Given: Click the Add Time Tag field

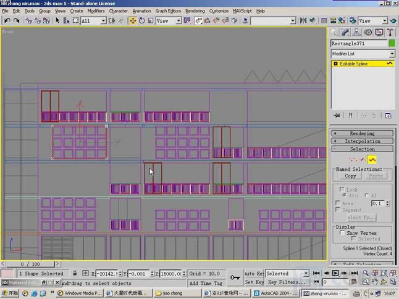Looking at the screenshot, I should point(206,283).
